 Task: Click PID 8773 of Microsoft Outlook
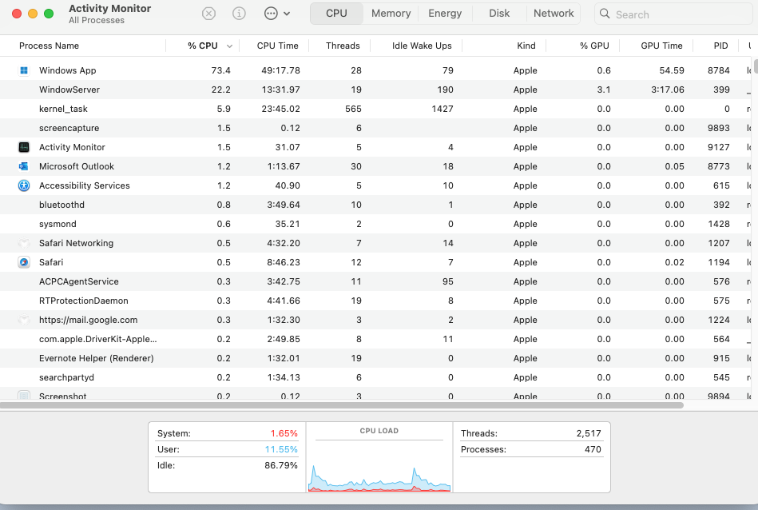718,166
